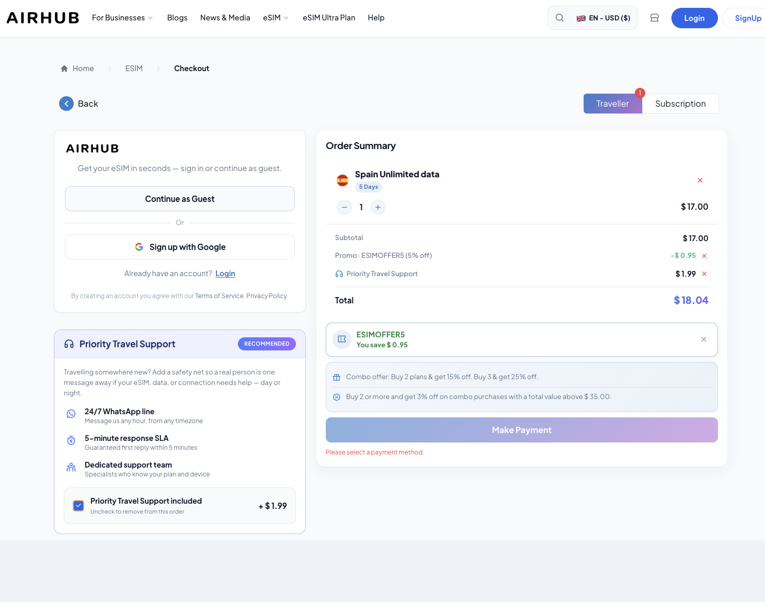Clear the ESIMOFFER5 coupon box
765x602 pixels.
coord(704,339)
